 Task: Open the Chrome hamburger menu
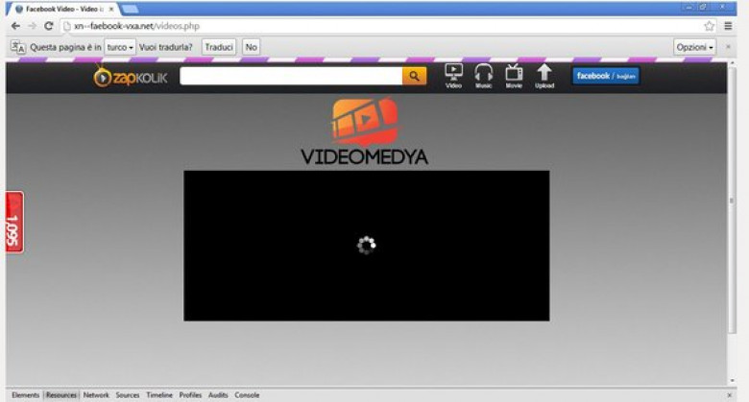(x=728, y=26)
